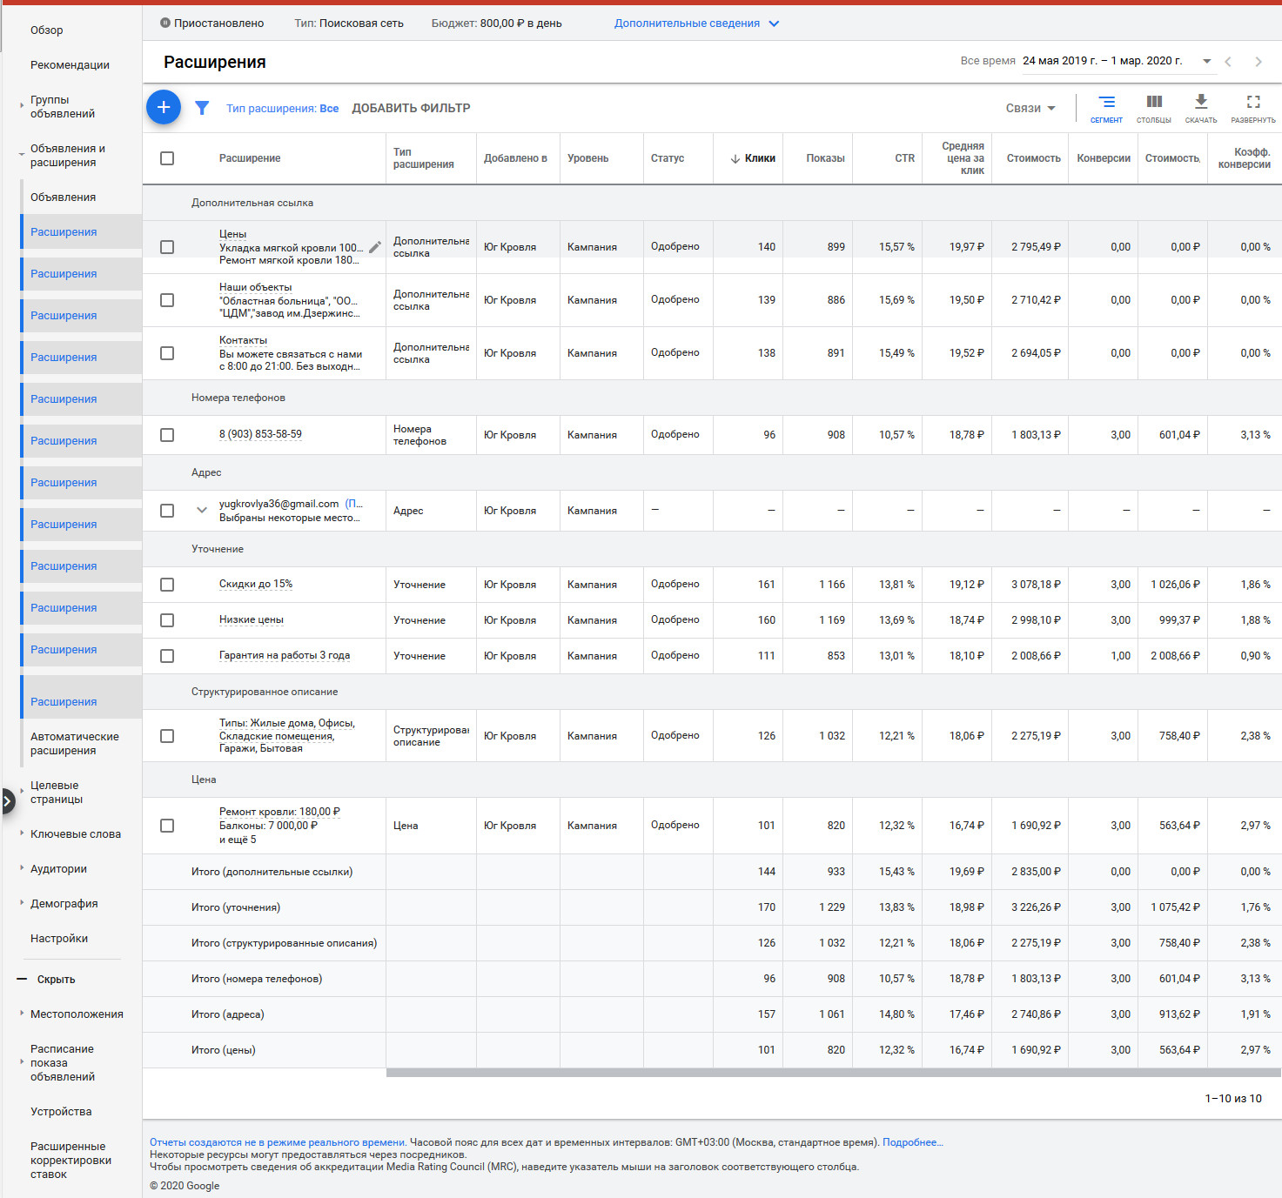Click the Download icon
1282x1198 pixels.
[1201, 108]
